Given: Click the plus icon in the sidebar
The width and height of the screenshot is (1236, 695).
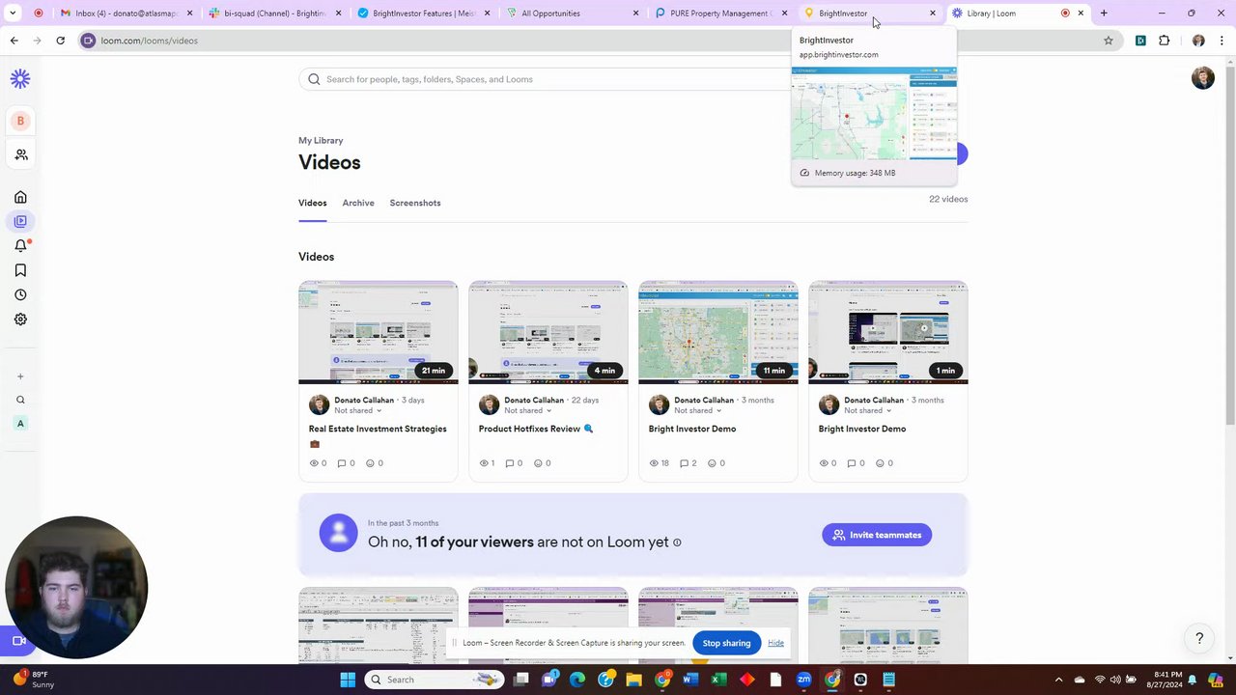Looking at the screenshot, I should point(20,376).
